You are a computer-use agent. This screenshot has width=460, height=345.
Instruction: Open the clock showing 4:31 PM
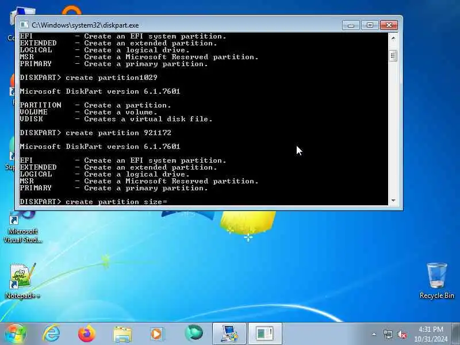431,334
